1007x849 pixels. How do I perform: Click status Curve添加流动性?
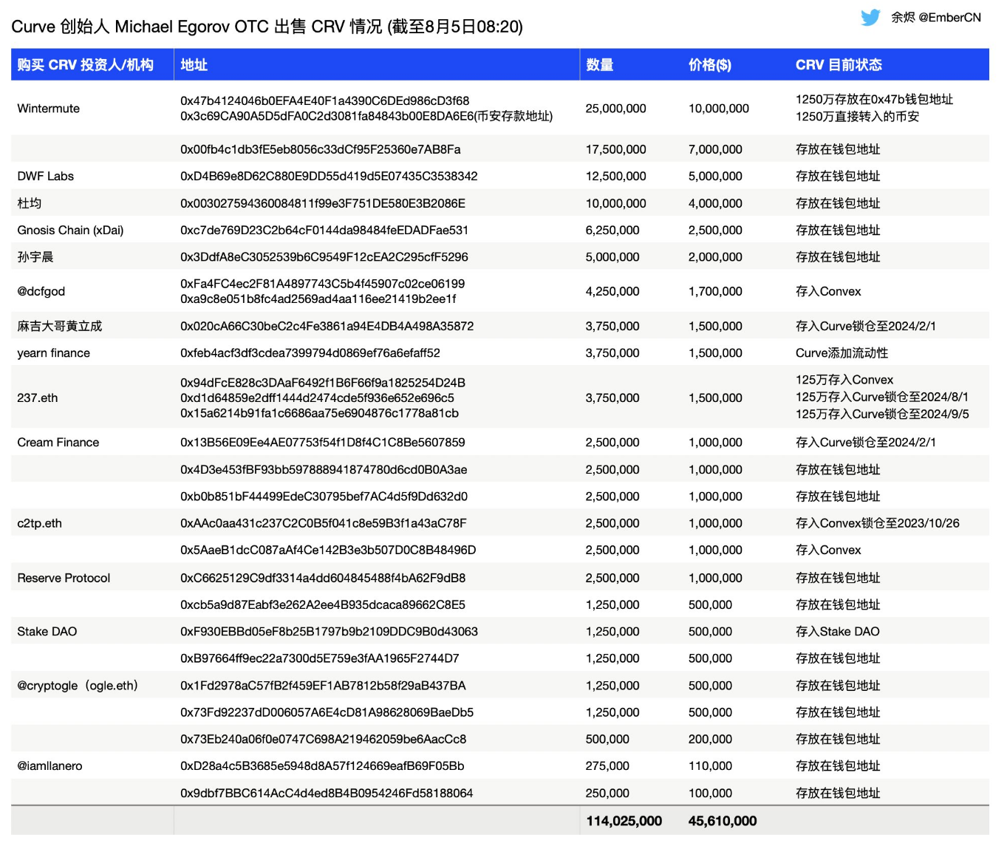pyautogui.click(x=842, y=353)
